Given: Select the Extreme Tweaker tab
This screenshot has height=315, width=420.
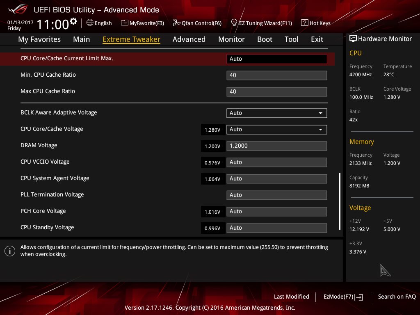Looking at the screenshot, I should [131, 39].
